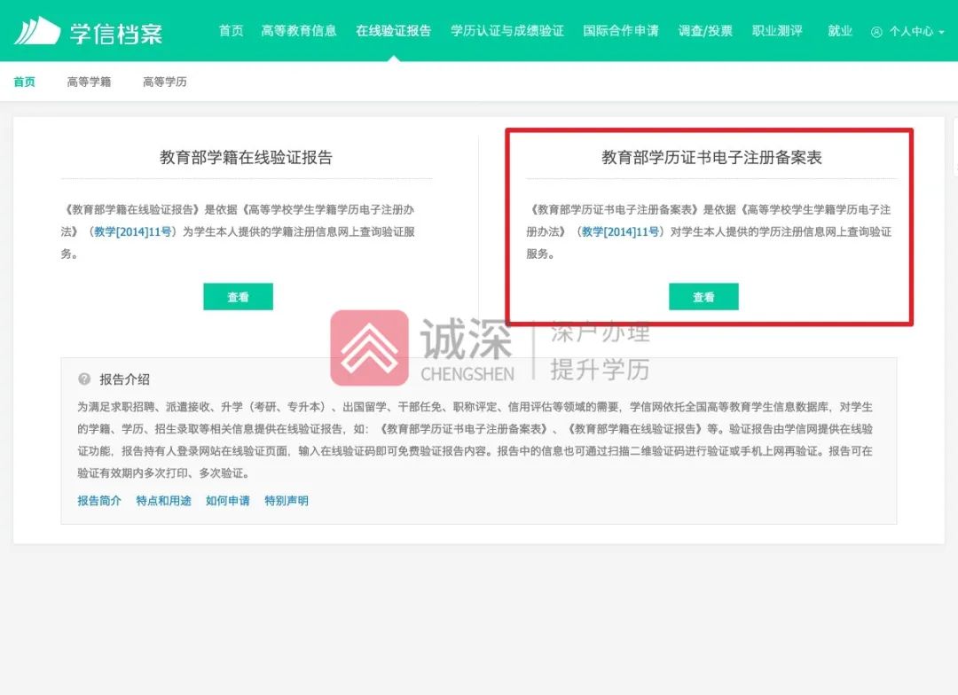Open the 调查/投票 menu item
Viewport: 958px width, 695px height.
(704, 29)
